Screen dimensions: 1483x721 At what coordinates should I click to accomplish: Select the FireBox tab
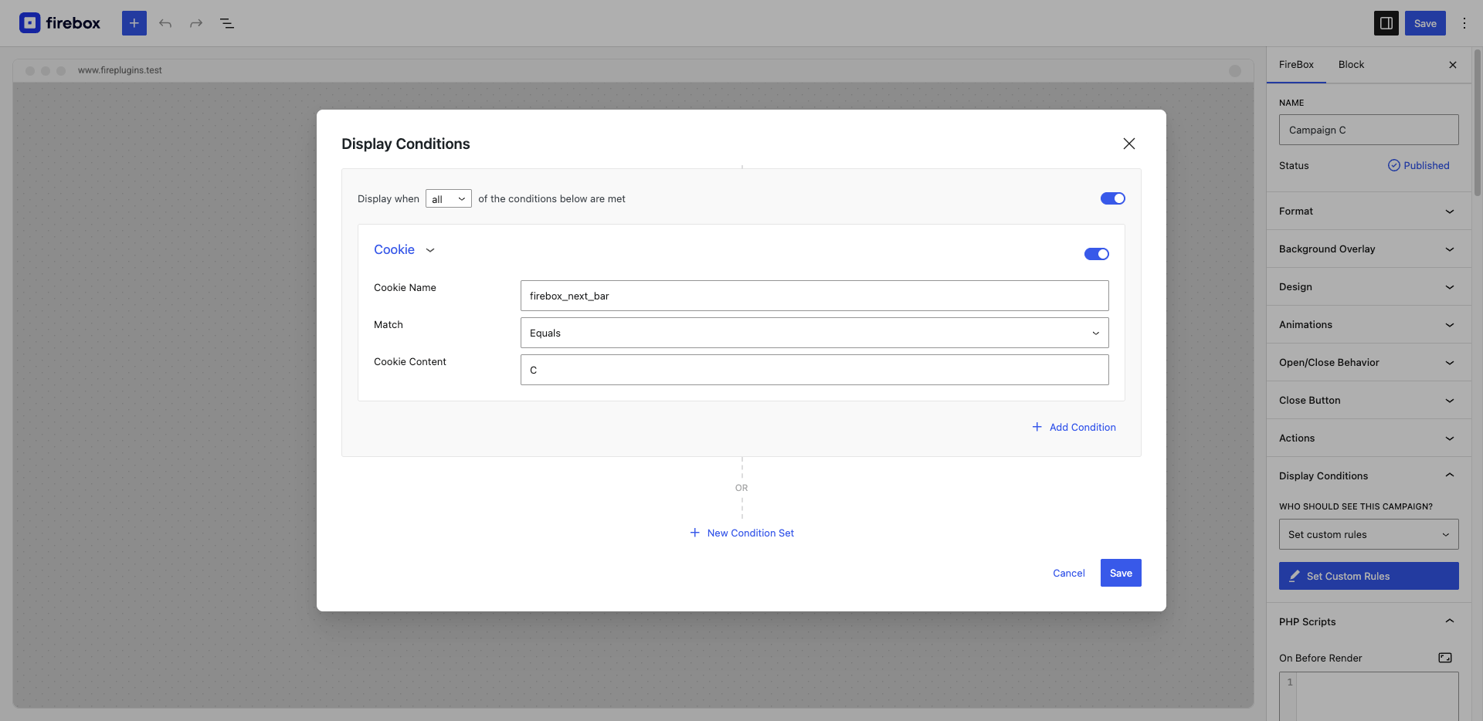click(x=1295, y=65)
